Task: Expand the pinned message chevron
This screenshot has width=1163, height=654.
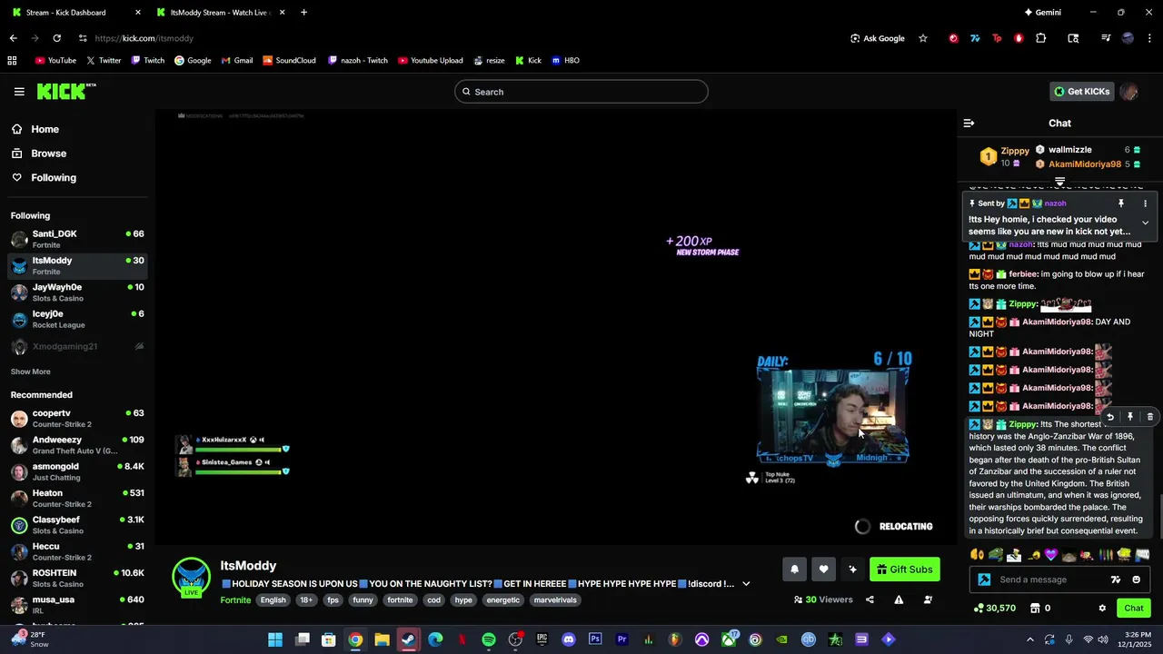Action: tap(1145, 223)
